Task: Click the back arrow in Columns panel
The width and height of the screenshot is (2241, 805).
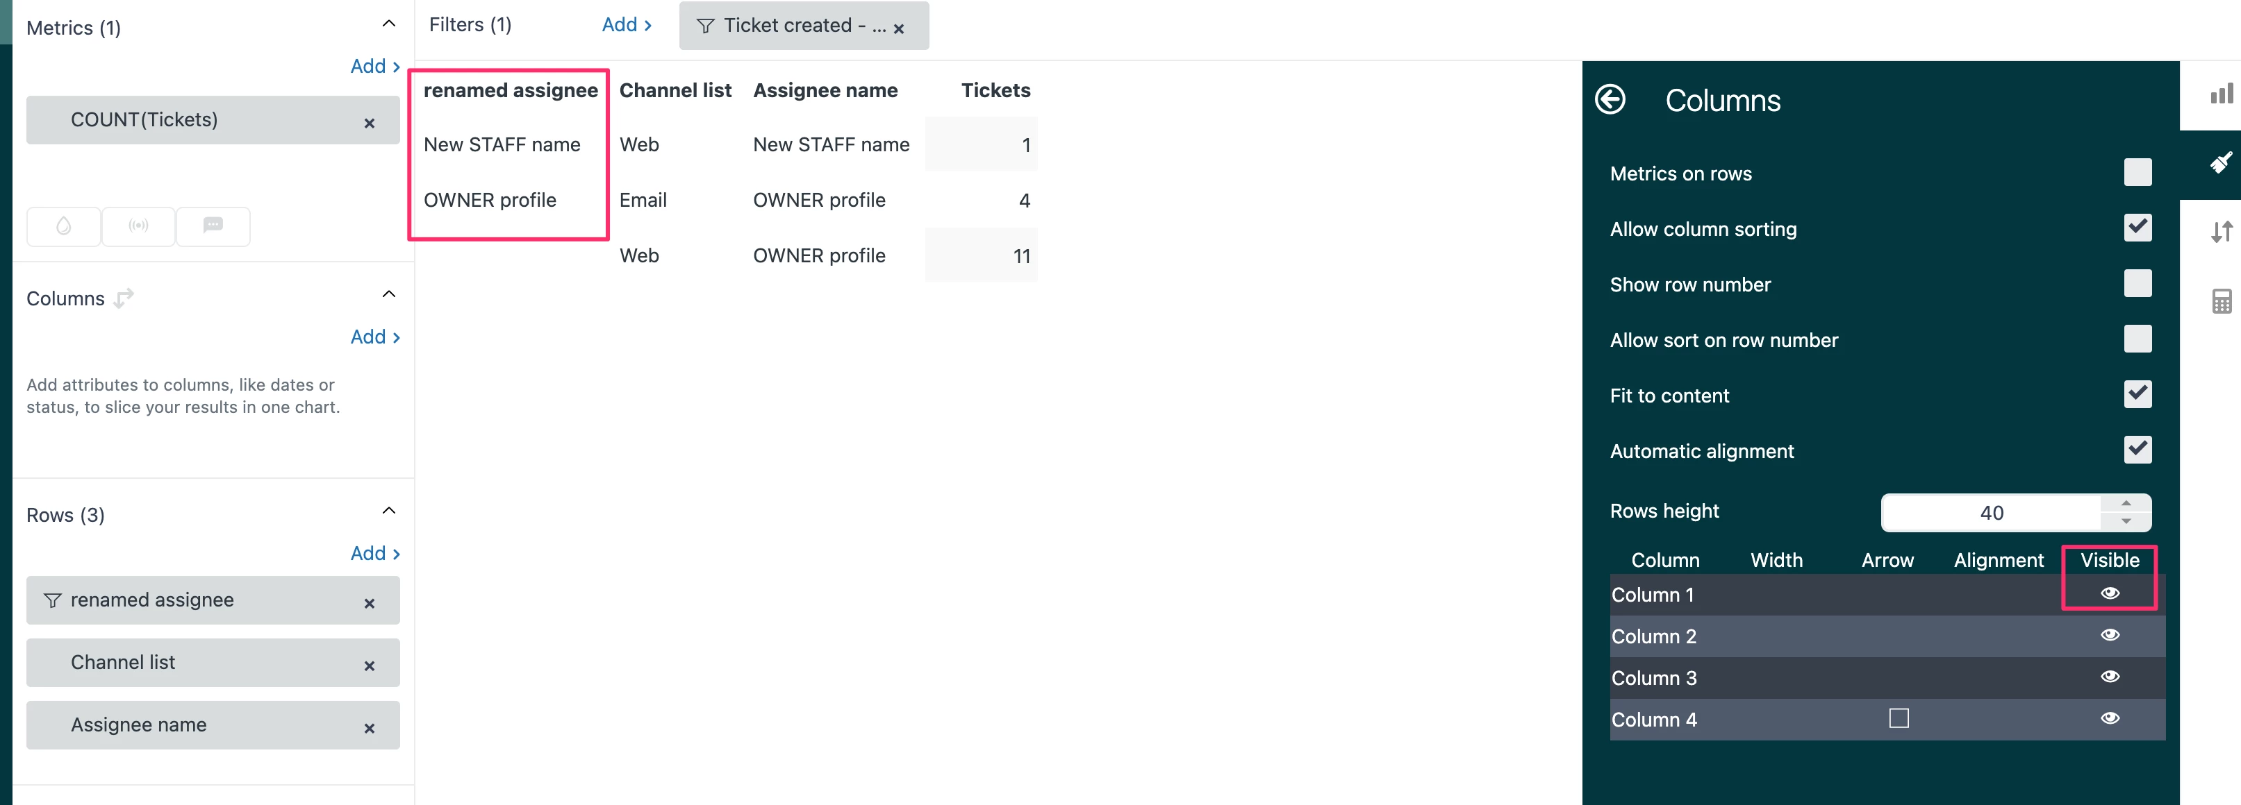Action: 1610,100
